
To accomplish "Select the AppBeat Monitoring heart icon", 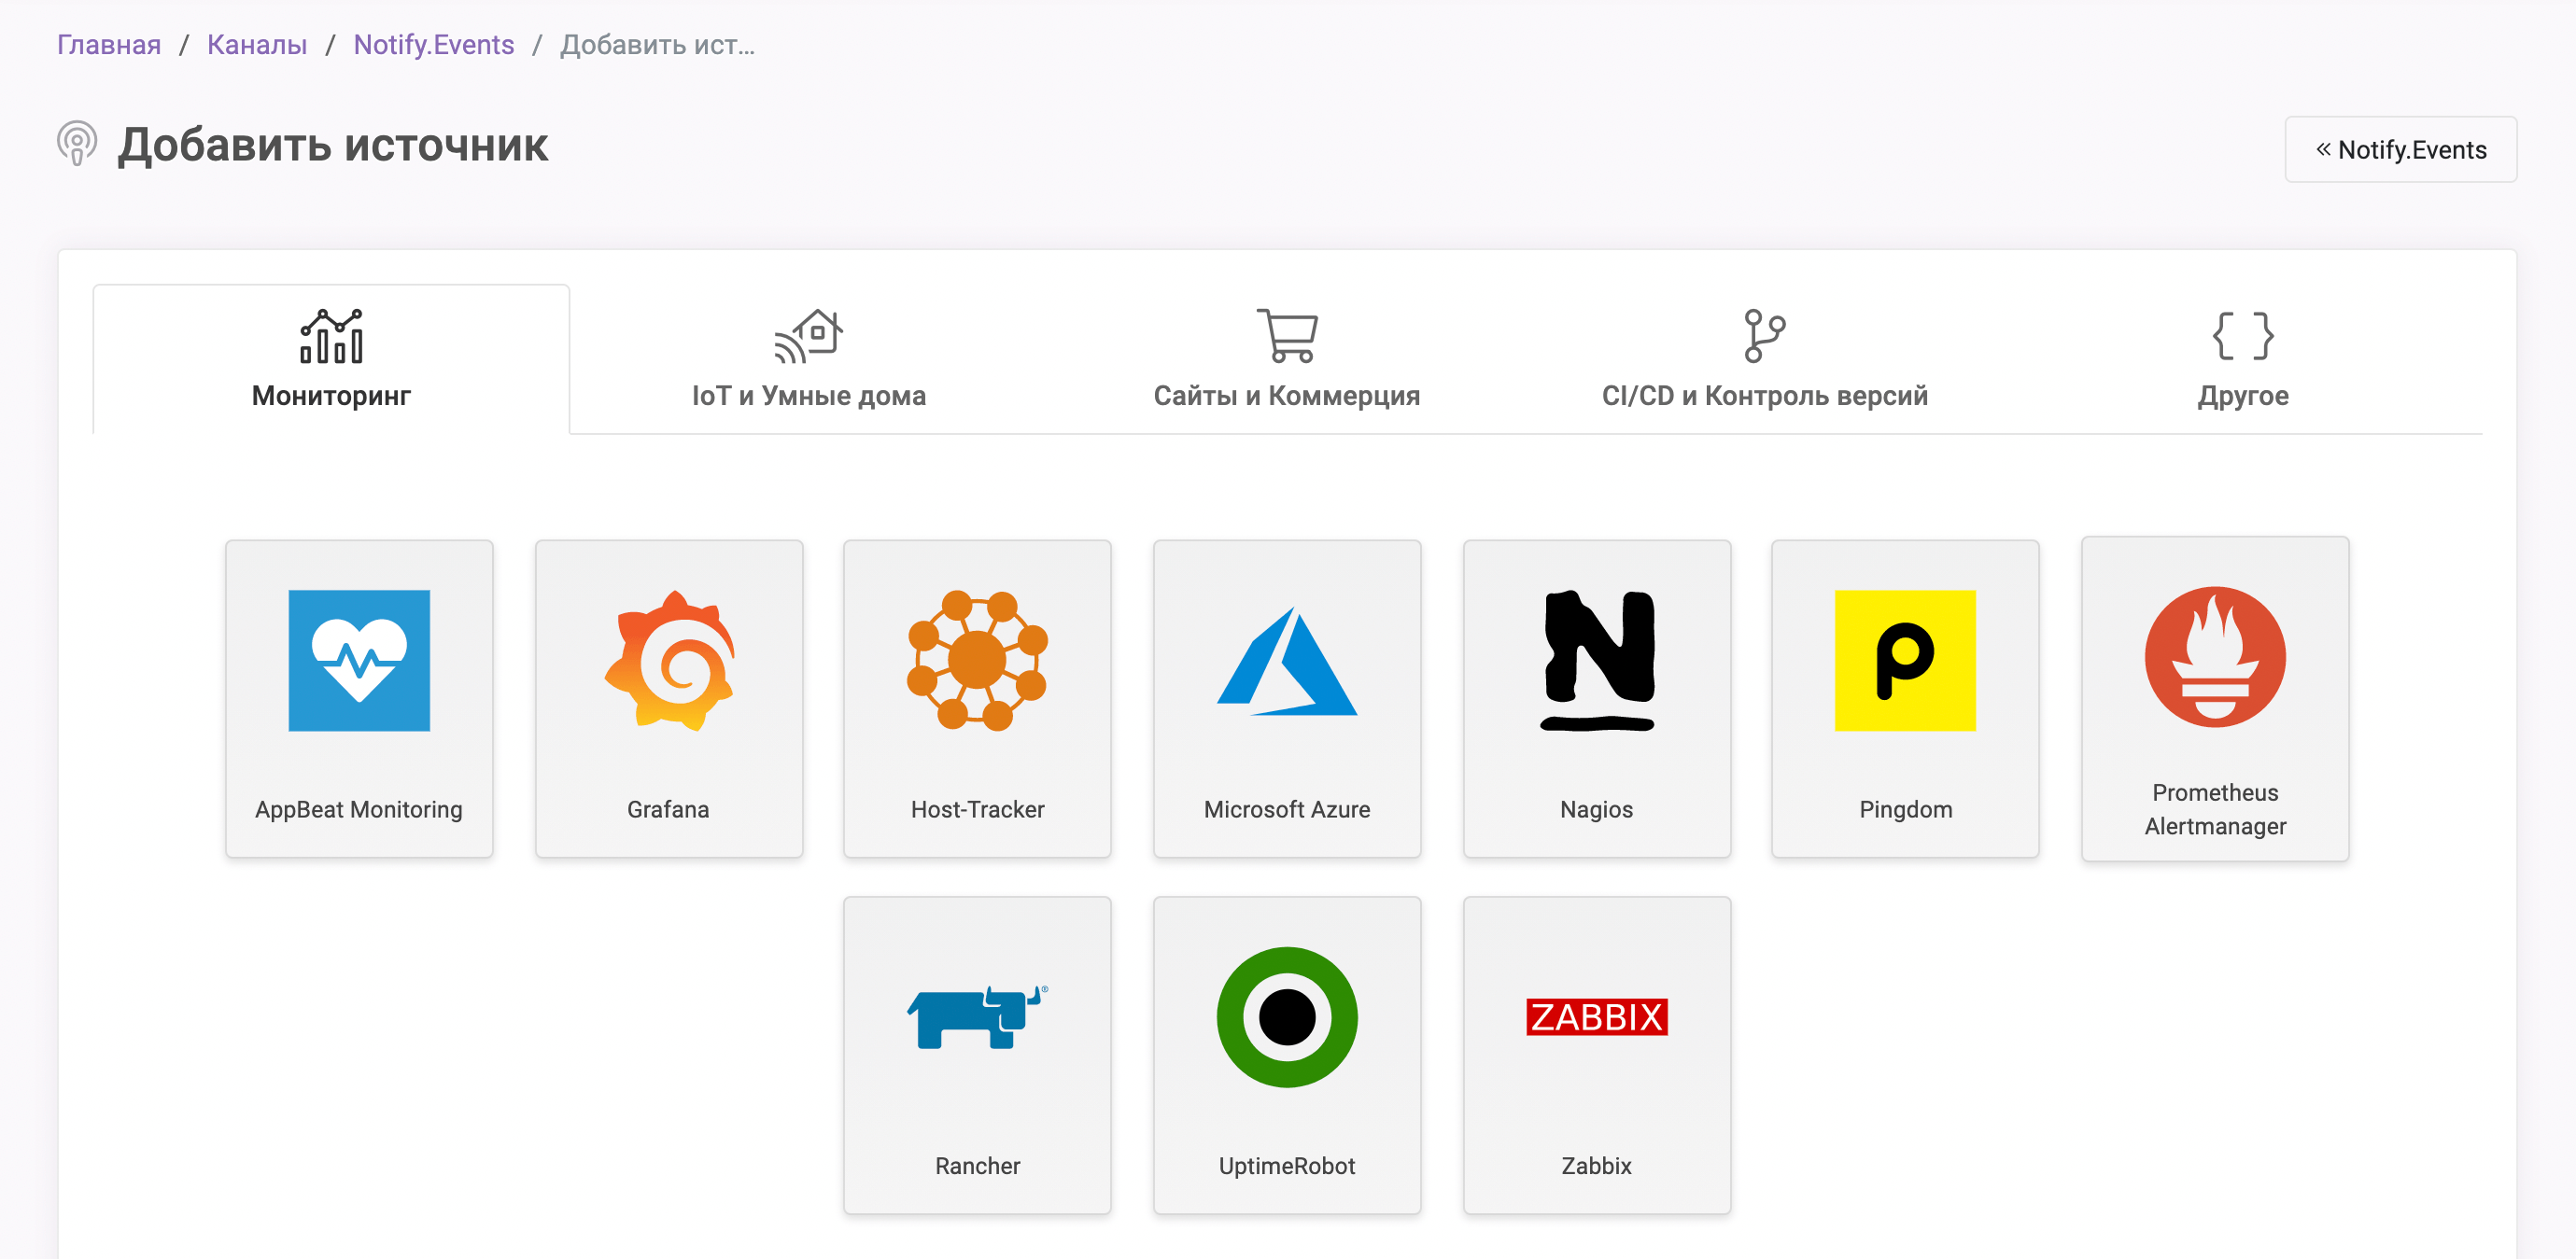I will pyautogui.click(x=359, y=661).
